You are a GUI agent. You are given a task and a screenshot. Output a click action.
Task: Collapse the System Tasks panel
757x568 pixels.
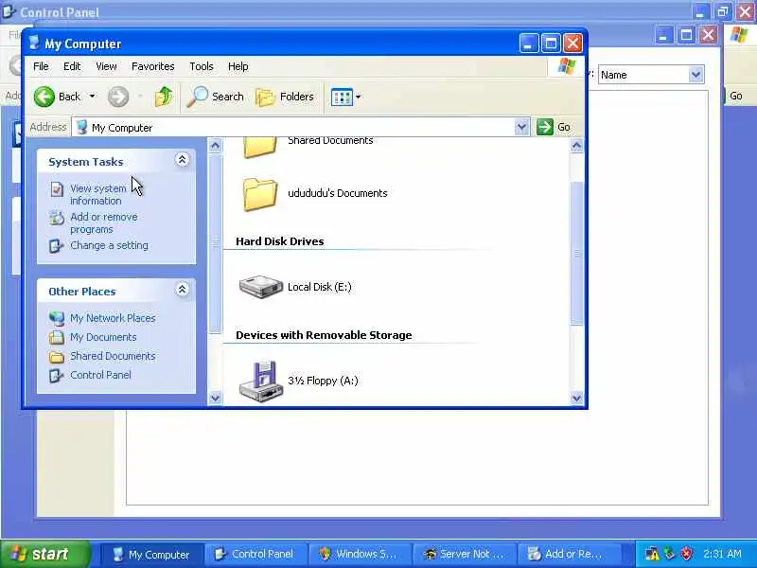point(182,160)
